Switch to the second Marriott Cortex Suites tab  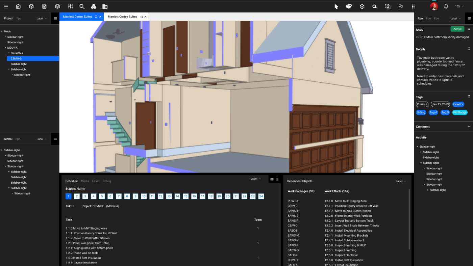[x=122, y=17]
